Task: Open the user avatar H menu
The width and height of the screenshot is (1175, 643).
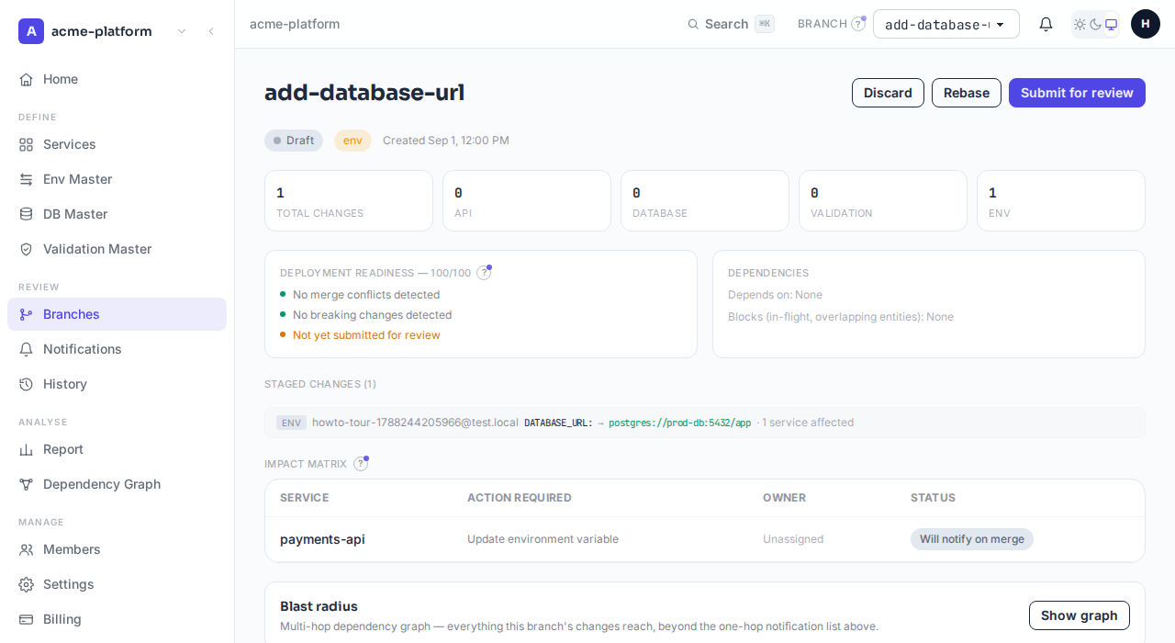Action: [1146, 24]
